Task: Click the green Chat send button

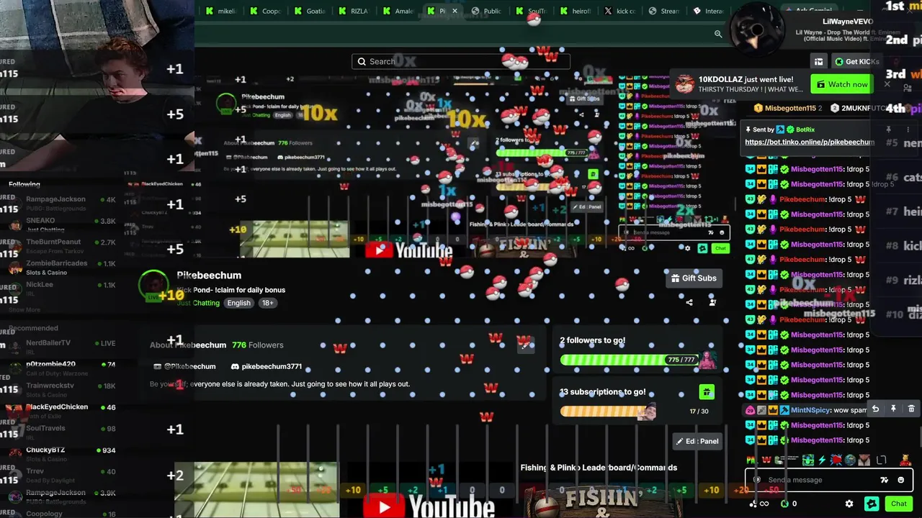Action: (x=898, y=504)
